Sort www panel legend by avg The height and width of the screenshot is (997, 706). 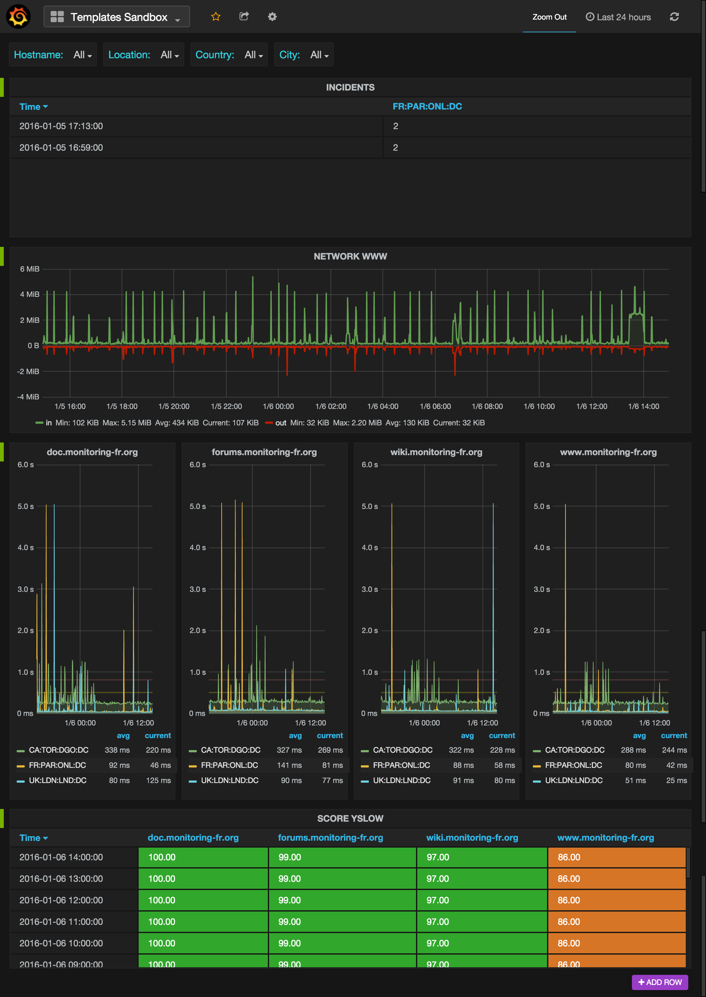pyautogui.click(x=639, y=735)
